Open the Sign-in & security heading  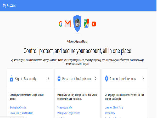(26, 79)
